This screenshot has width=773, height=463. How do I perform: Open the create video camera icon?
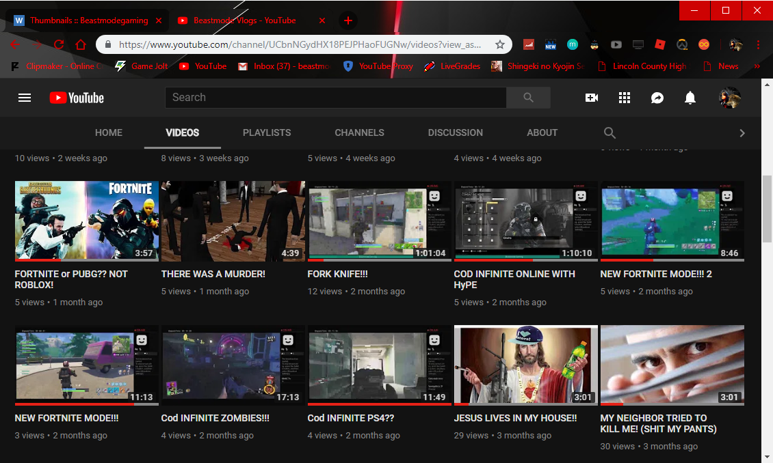592,98
